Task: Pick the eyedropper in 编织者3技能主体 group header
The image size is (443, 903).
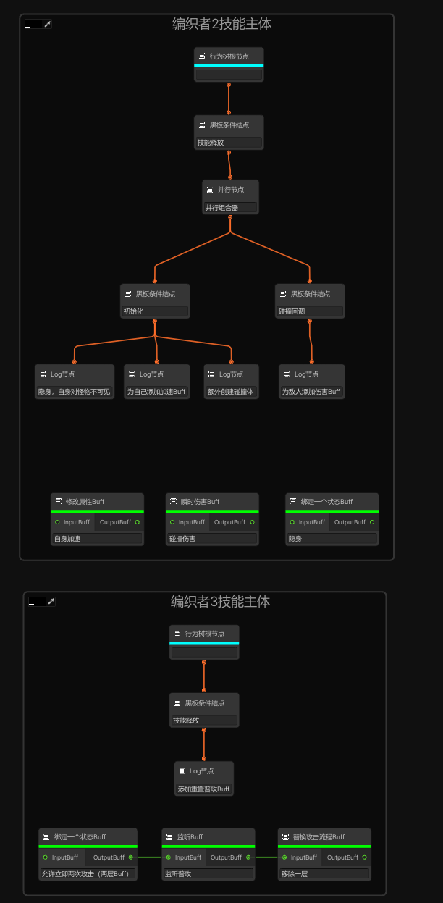Action: coord(51,602)
